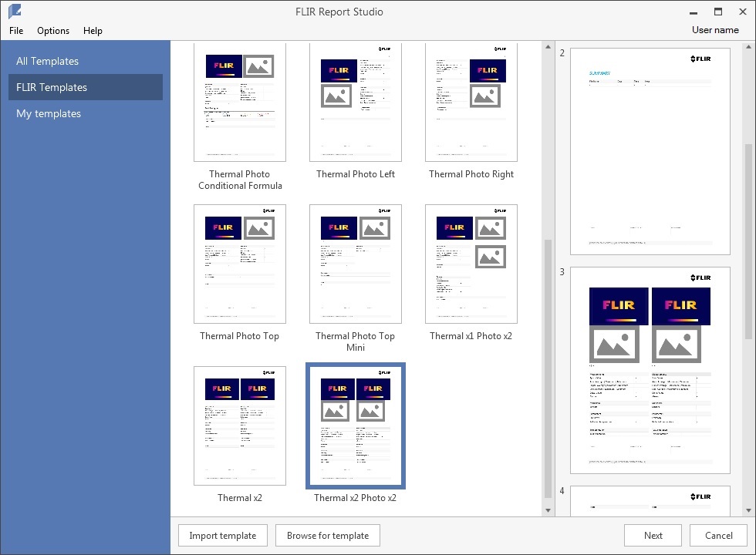Image resolution: width=756 pixels, height=555 pixels.
Task: Click the Browse for template button
Action: tap(327, 535)
